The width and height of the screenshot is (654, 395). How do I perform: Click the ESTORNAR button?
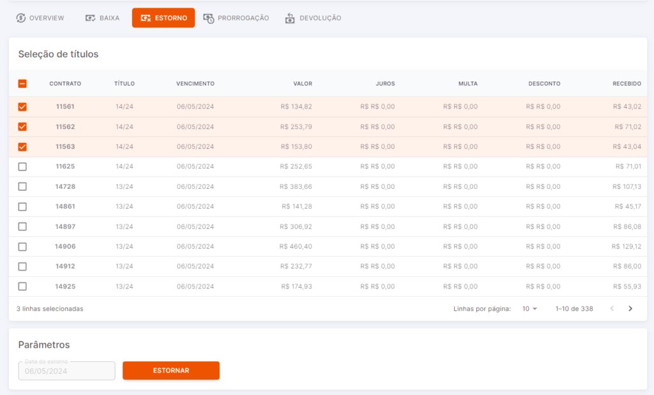click(x=171, y=370)
